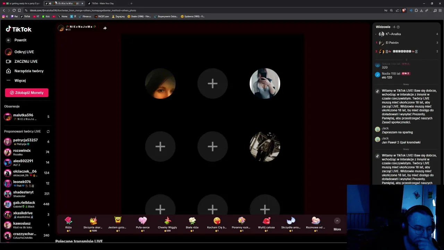This screenshot has height=250, width=444.
Task: Click Jack's message 'Zapraszam na sparing'
Action: [397, 132]
